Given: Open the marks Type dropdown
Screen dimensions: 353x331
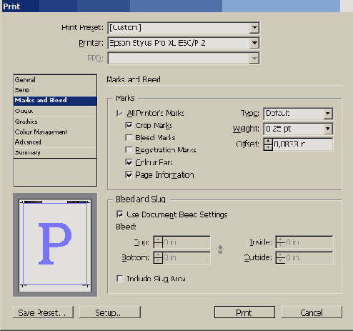Looking at the screenshot, I should [328, 114].
